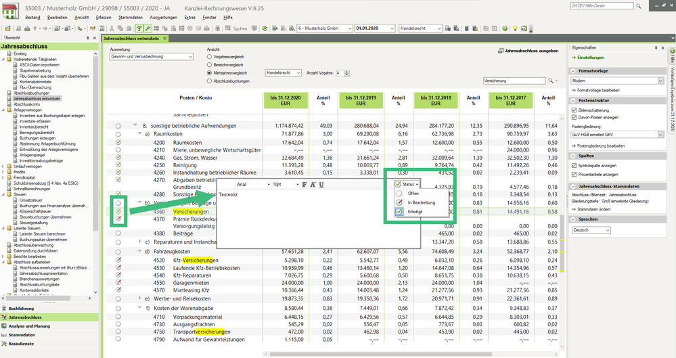Screen dimensions: 676x358
Task: Click the printer icon in the toolbar
Action: pos(27,28)
